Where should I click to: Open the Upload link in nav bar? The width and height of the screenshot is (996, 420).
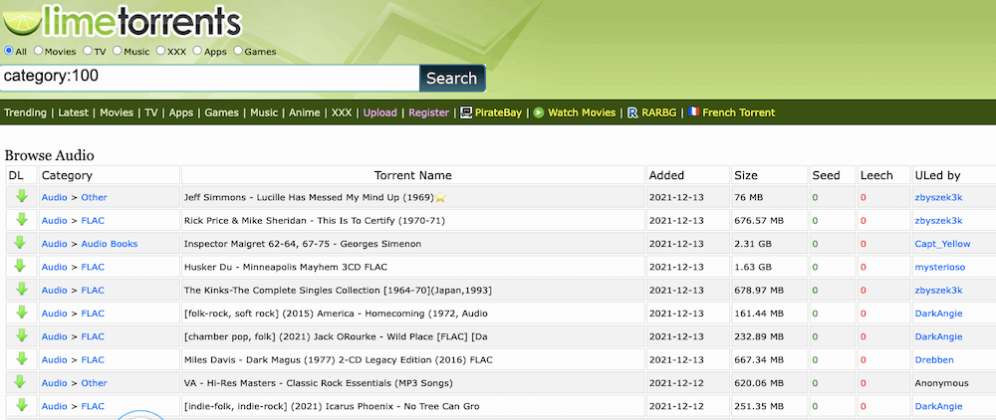pos(379,112)
